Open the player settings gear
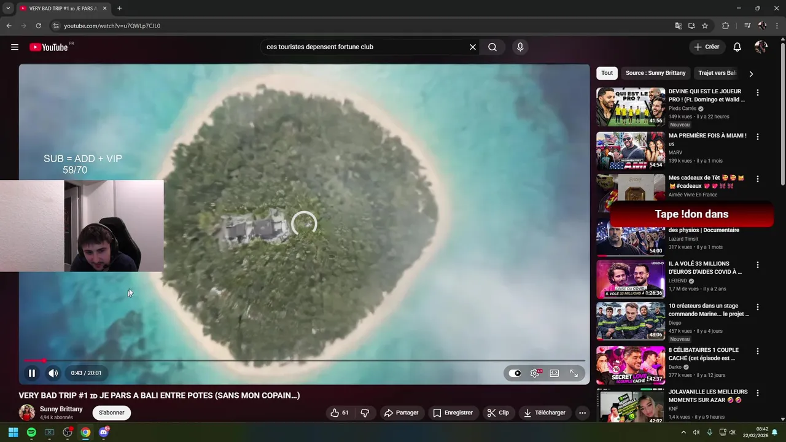 pos(535,373)
